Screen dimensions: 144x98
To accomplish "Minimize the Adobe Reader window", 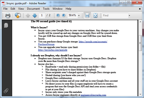I will point(122,2).
